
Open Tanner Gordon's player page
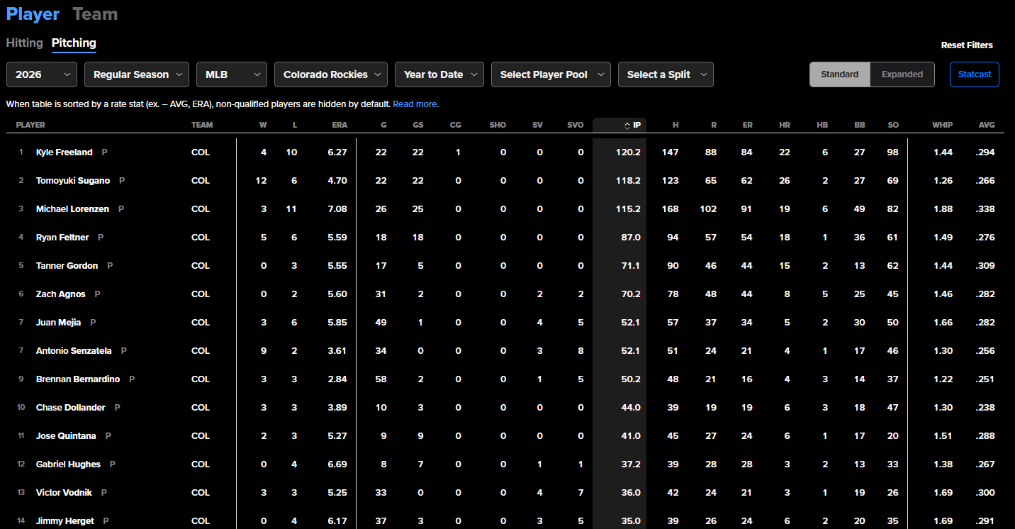click(67, 266)
